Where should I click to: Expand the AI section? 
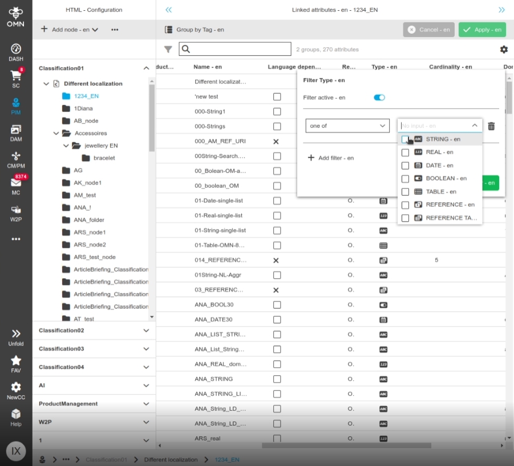pos(146,385)
